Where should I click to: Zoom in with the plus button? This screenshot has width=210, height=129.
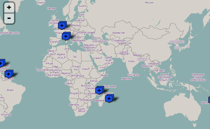(x=9, y=7)
